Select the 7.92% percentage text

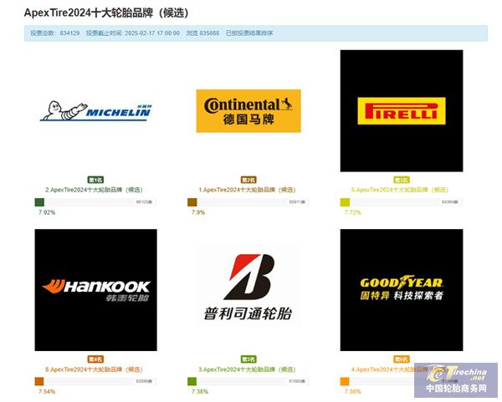(x=47, y=212)
